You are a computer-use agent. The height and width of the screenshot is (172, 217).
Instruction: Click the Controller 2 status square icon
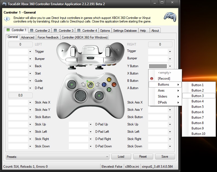coord(32,30)
